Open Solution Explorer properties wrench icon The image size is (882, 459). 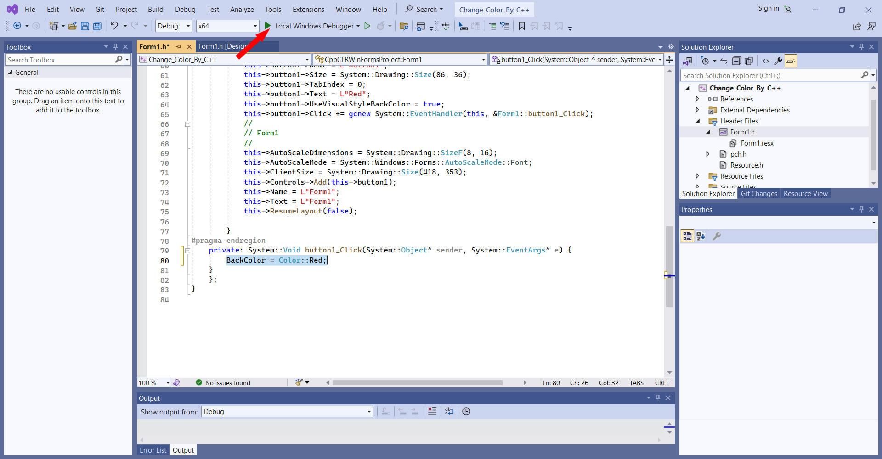pos(778,61)
